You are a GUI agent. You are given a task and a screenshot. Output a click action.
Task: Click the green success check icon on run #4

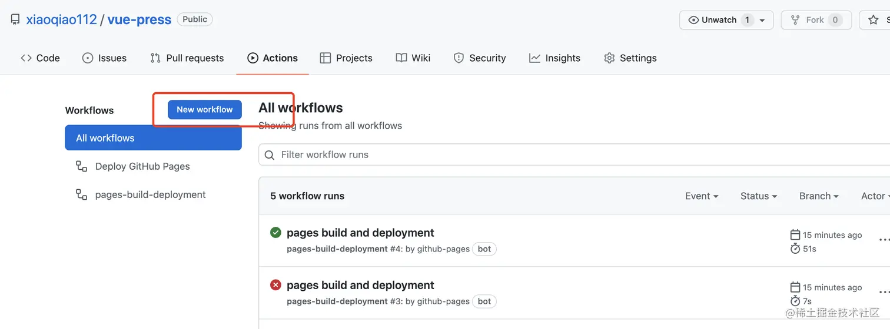point(275,233)
